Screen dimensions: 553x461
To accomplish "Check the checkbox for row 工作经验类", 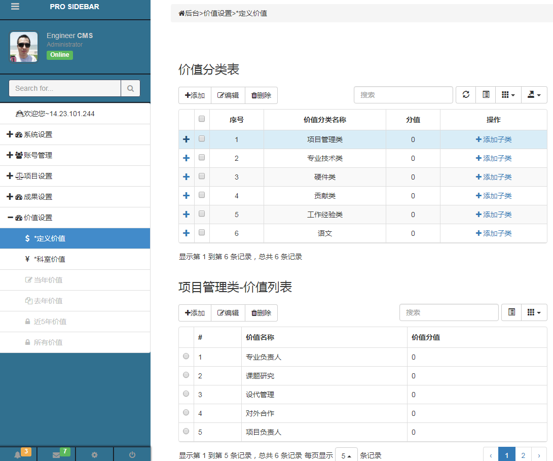I will [202, 214].
